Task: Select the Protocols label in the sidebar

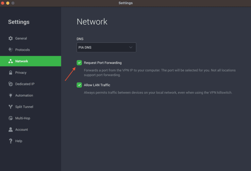Action: [23, 50]
